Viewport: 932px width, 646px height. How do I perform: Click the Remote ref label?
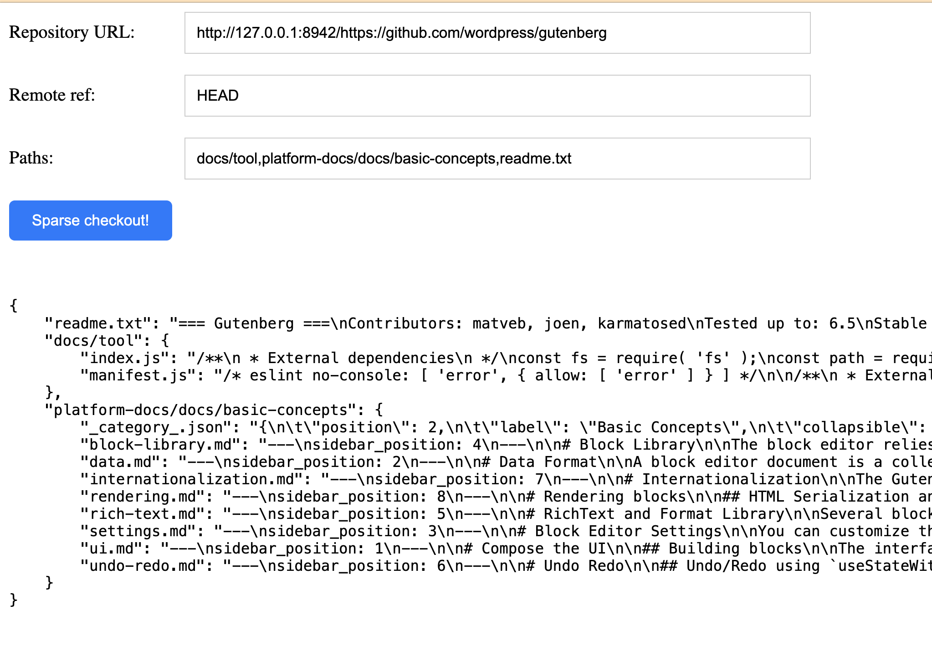[52, 95]
